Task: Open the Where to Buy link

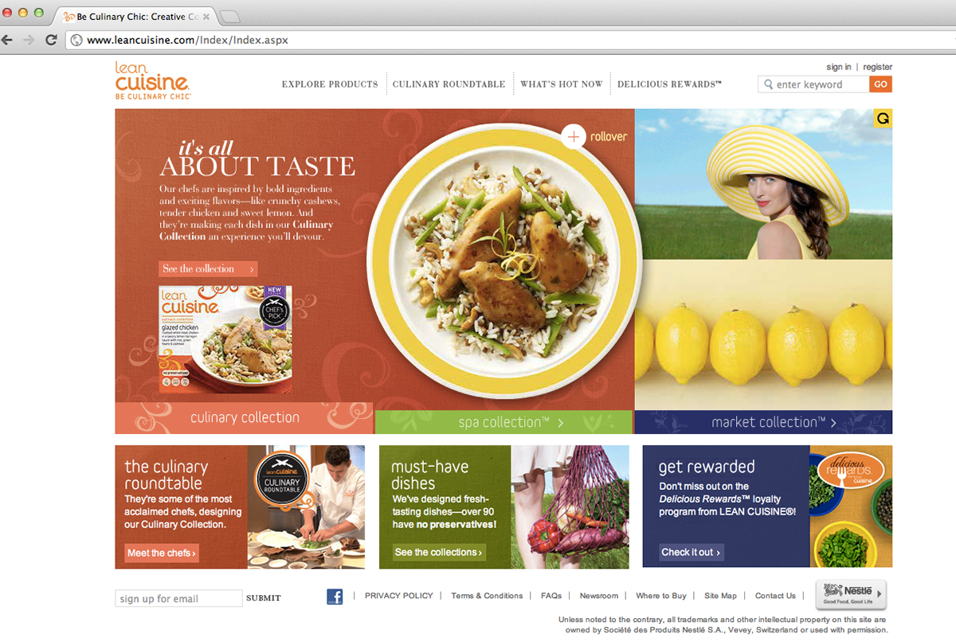Action: click(x=661, y=596)
